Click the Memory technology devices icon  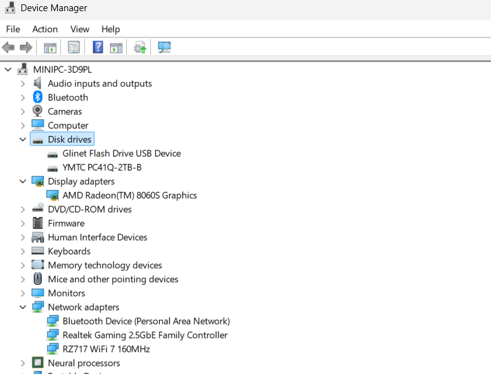[x=37, y=265]
